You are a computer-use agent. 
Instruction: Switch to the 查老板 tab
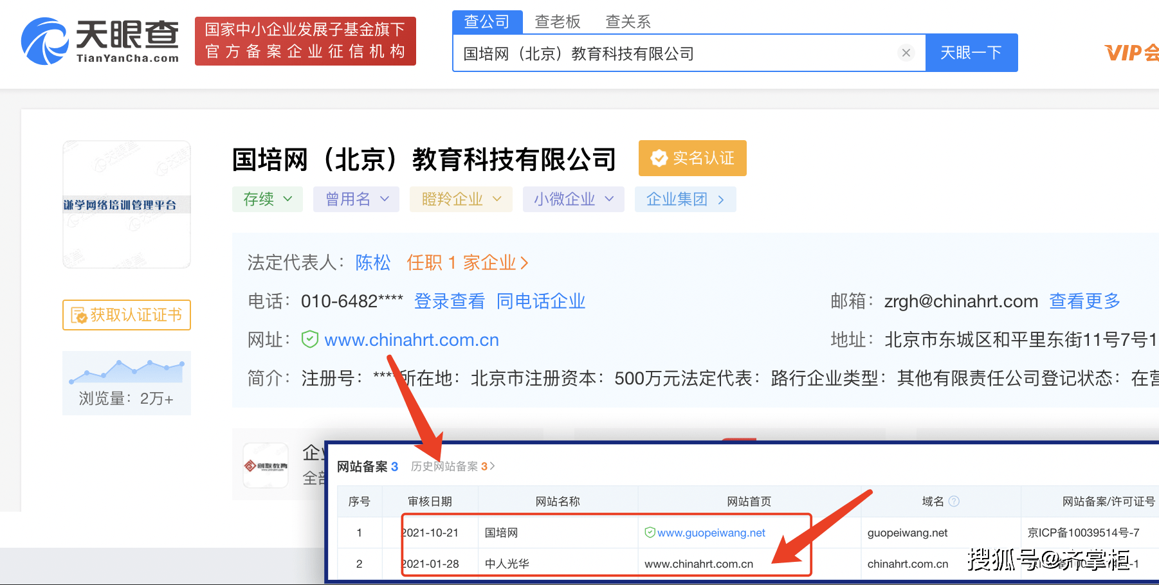coord(558,22)
